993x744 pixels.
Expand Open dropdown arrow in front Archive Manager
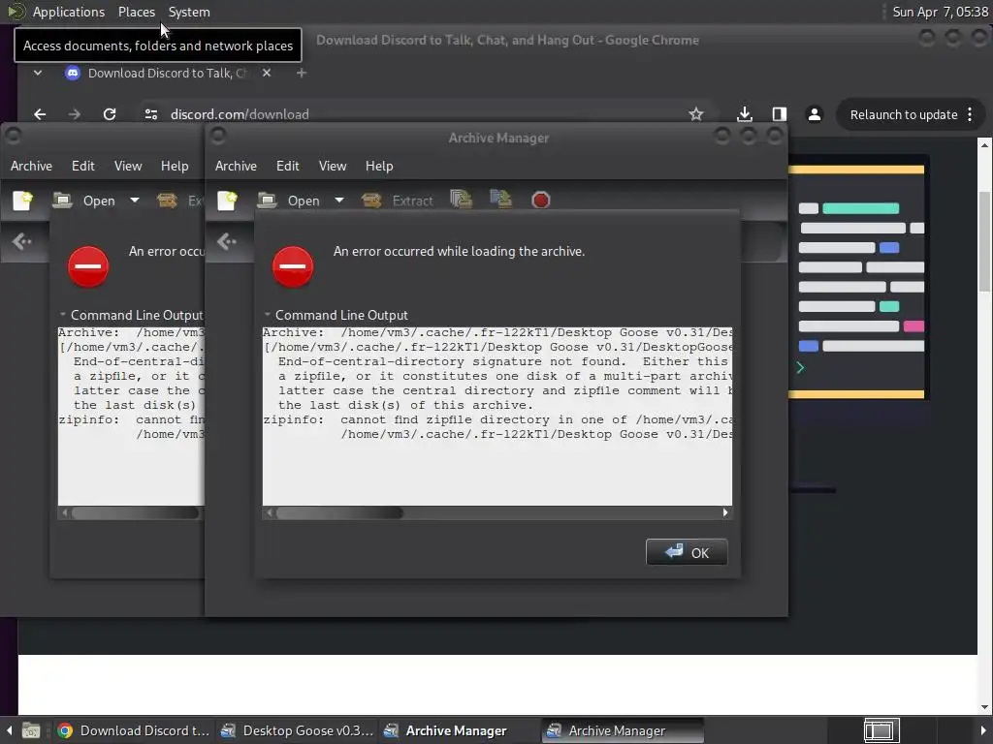coord(339,201)
